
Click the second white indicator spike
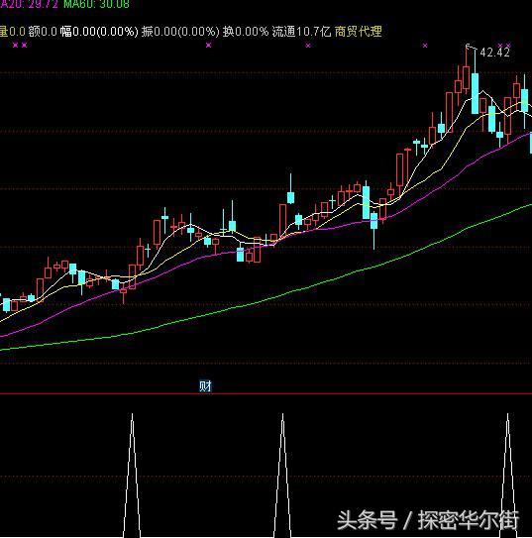pos(282,476)
